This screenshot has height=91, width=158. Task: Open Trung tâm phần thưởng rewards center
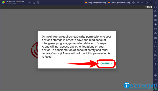click(95, 3)
